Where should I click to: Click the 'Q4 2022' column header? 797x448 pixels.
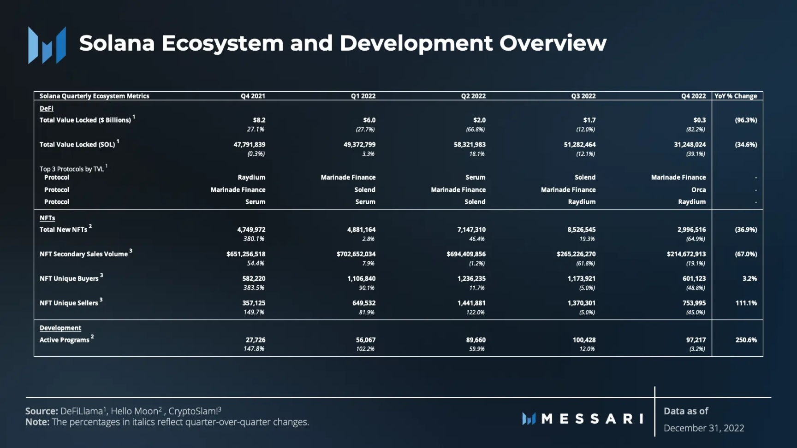tap(693, 96)
